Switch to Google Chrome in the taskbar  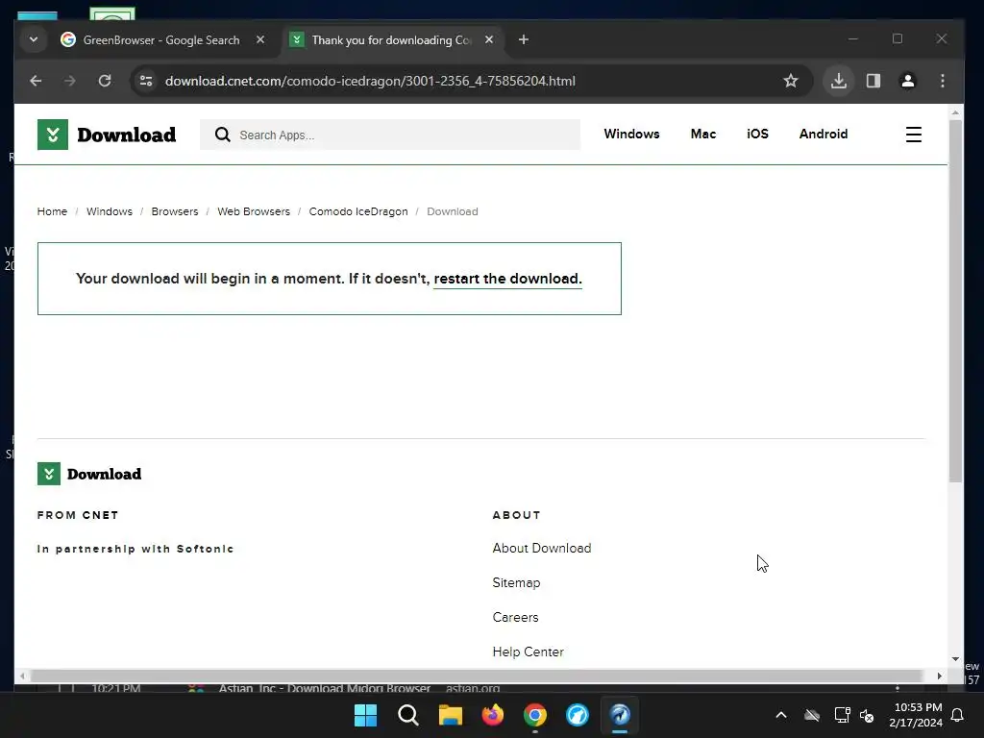pyautogui.click(x=534, y=715)
